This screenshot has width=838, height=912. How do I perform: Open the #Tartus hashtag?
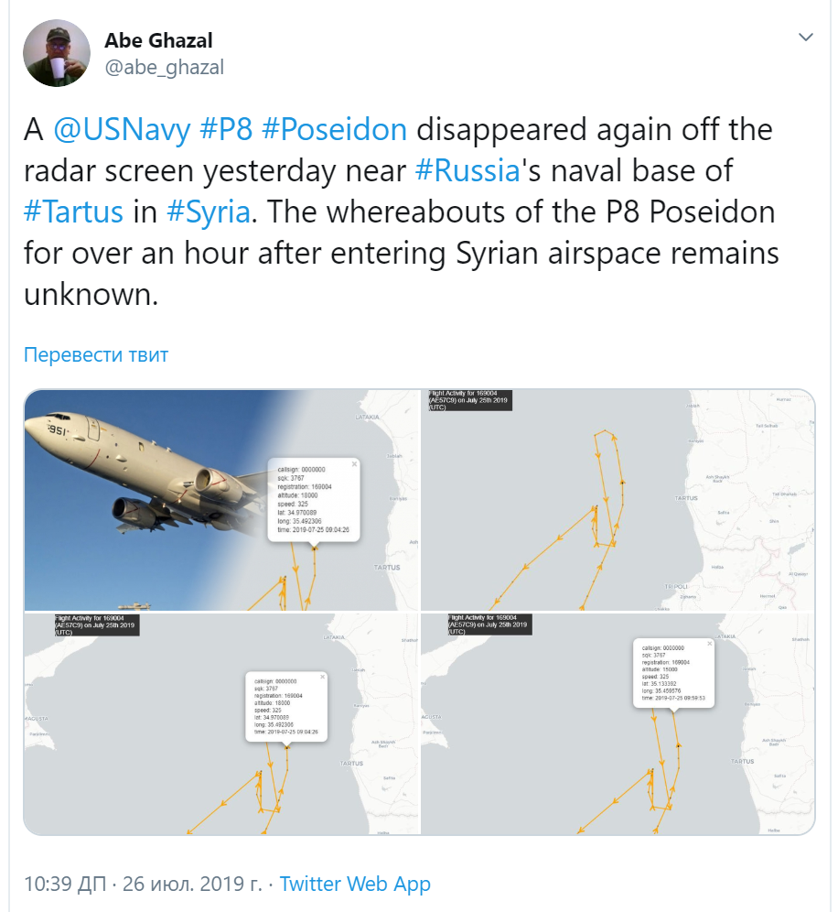(x=73, y=212)
